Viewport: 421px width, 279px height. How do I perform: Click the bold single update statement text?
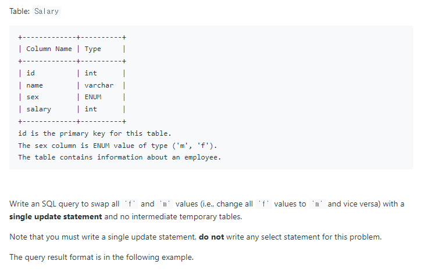tap(56, 216)
